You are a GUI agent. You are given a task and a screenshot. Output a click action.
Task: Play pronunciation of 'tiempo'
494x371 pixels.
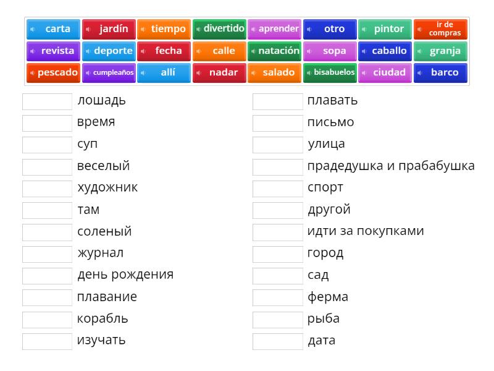[143, 29]
